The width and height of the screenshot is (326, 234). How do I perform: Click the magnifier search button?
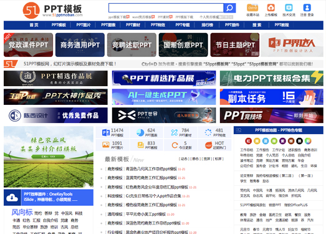pyautogui.click(x=229, y=8)
